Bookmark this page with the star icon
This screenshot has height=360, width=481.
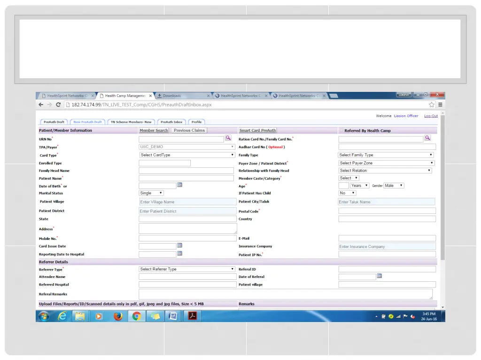tap(432, 105)
